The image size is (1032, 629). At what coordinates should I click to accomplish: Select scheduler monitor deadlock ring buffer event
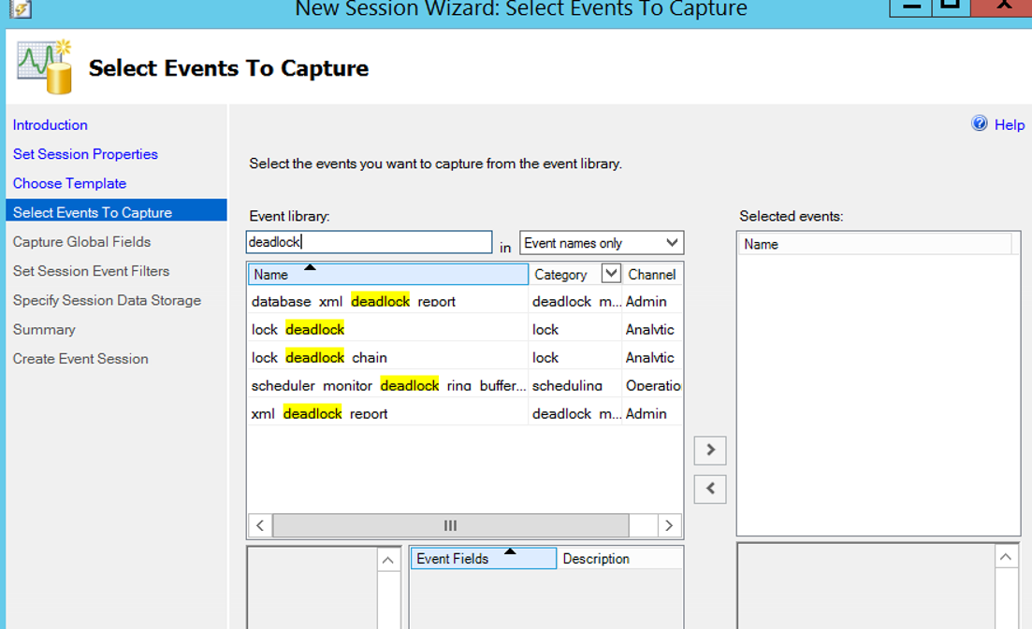385,385
